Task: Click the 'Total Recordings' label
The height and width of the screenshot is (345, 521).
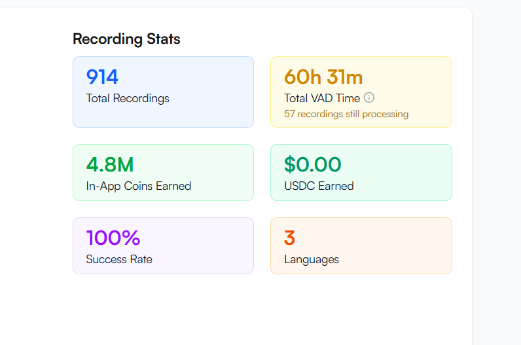Action: (128, 98)
